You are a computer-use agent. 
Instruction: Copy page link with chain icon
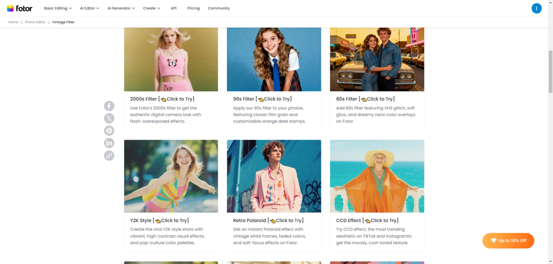[109, 156]
